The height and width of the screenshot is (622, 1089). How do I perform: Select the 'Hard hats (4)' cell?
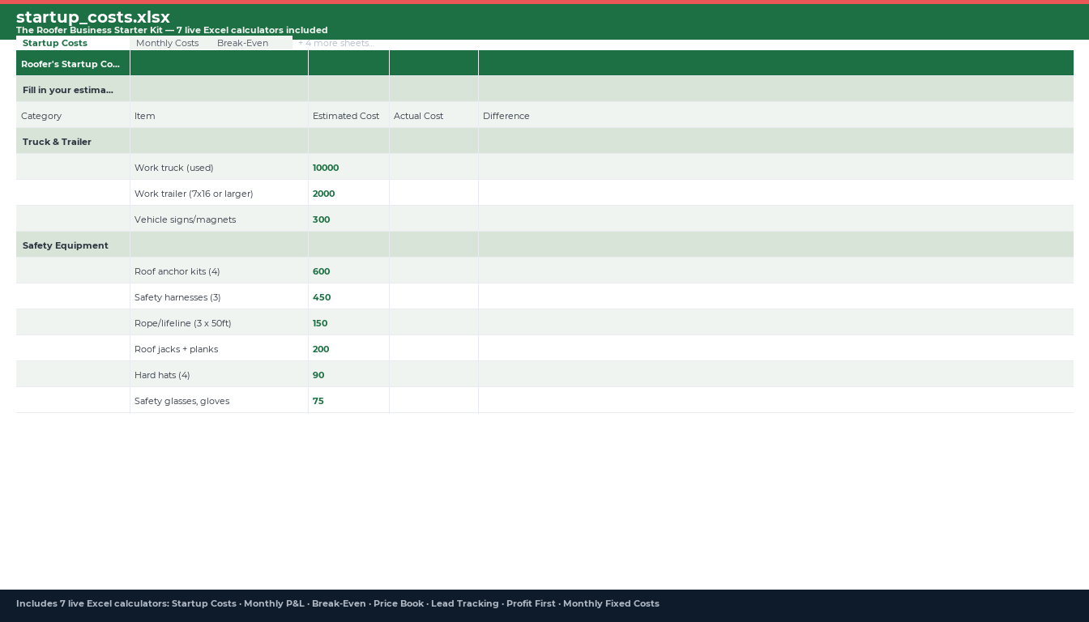coord(219,374)
